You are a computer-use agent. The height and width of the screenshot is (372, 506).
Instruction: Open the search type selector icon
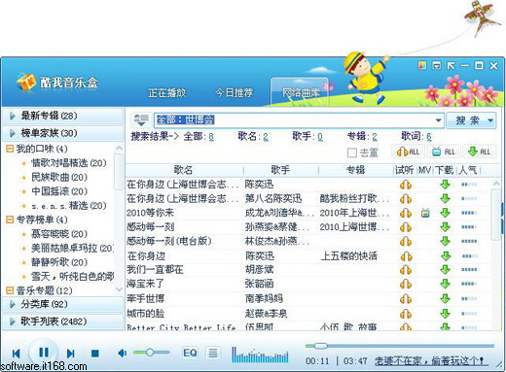point(141,119)
